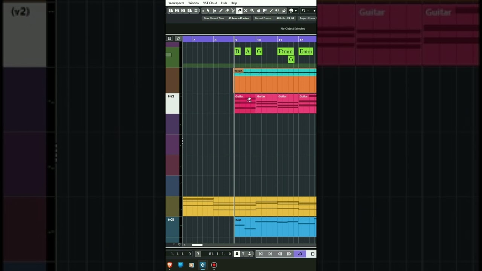
Task: Click the Record Format 48 kHz field
Action: click(275, 18)
